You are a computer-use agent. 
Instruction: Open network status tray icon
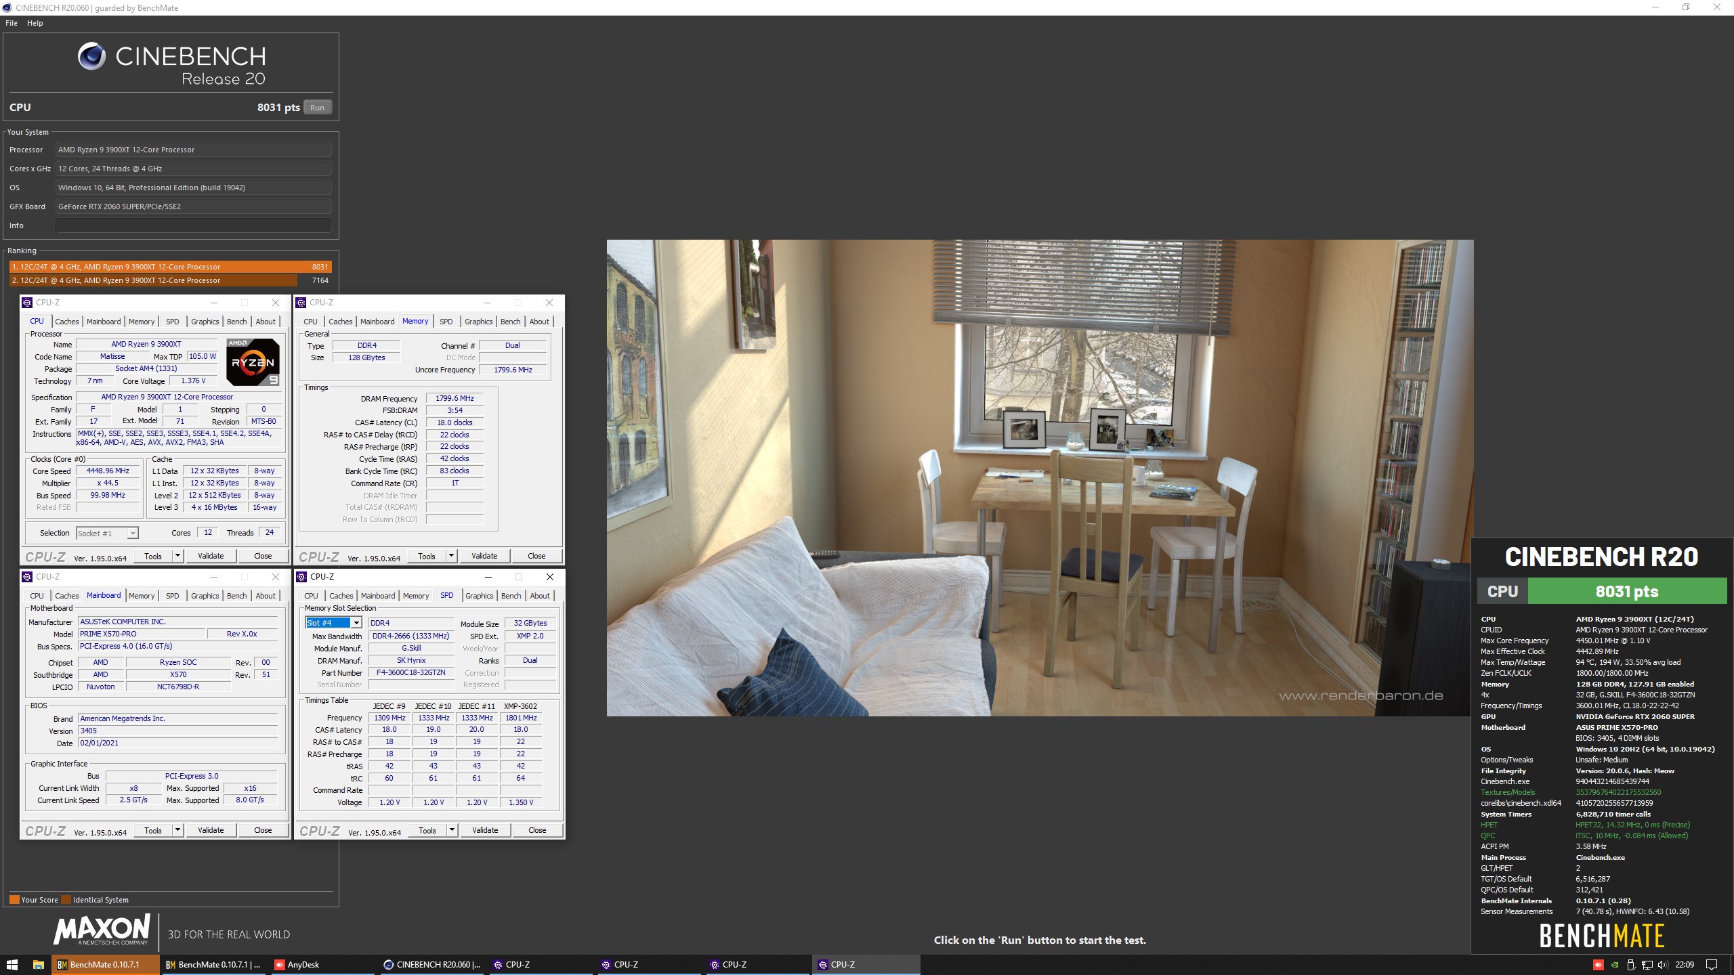[x=1647, y=965]
